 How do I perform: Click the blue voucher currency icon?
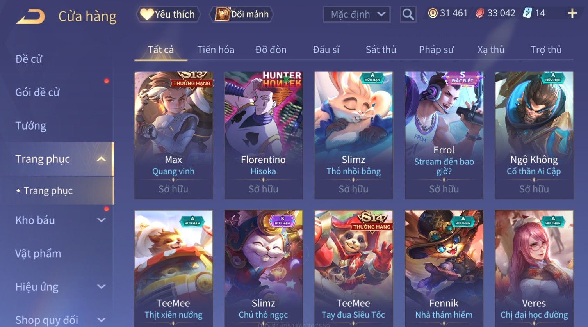[x=527, y=13]
